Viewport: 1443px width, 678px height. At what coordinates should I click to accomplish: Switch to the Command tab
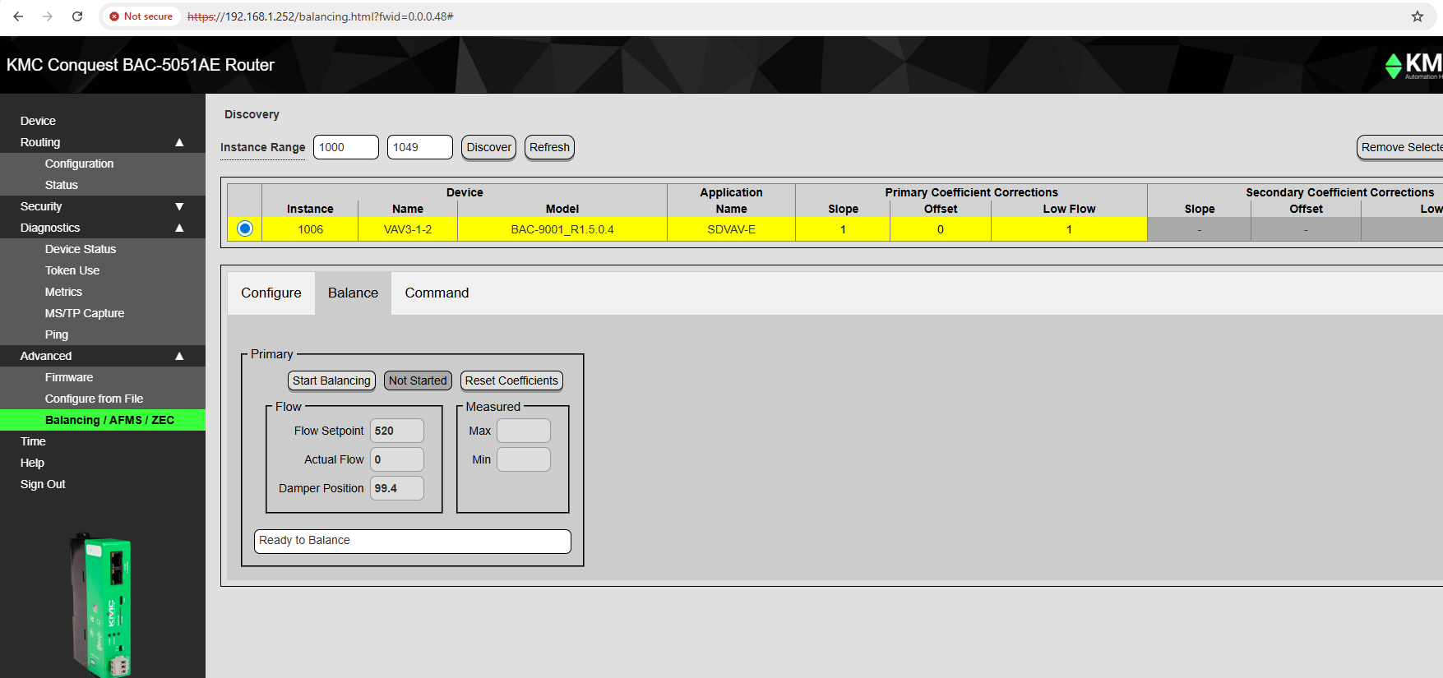(437, 293)
